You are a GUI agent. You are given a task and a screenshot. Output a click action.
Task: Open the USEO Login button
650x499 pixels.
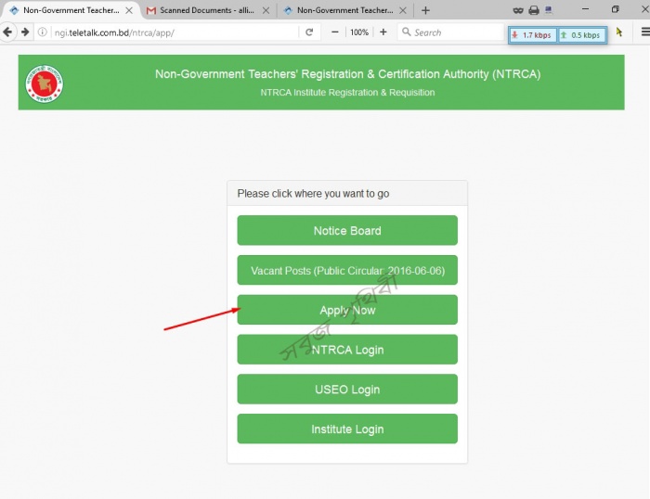(347, 390)
